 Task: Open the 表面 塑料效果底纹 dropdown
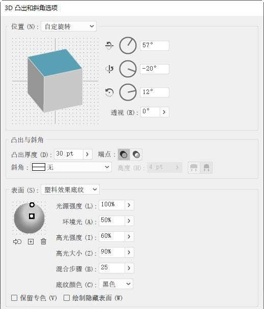[x=70, y=190]
